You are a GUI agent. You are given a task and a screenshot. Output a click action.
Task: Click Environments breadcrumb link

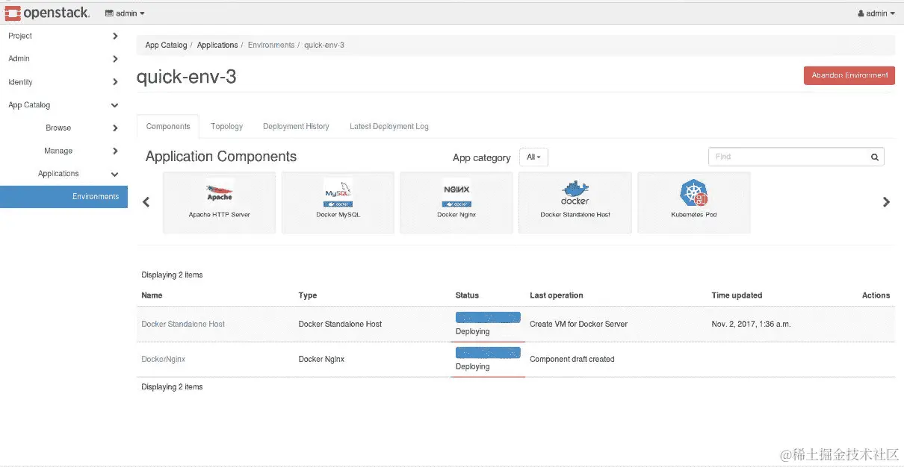pos(271,45)
